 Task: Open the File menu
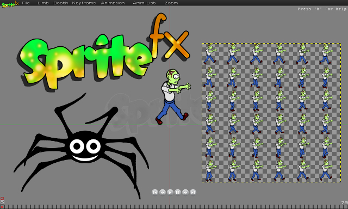point(26,3)
